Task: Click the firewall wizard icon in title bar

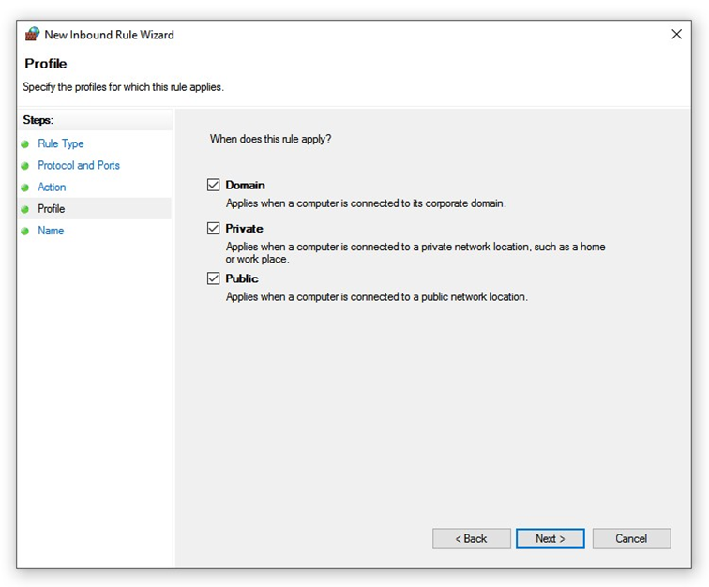Action: 32,35
